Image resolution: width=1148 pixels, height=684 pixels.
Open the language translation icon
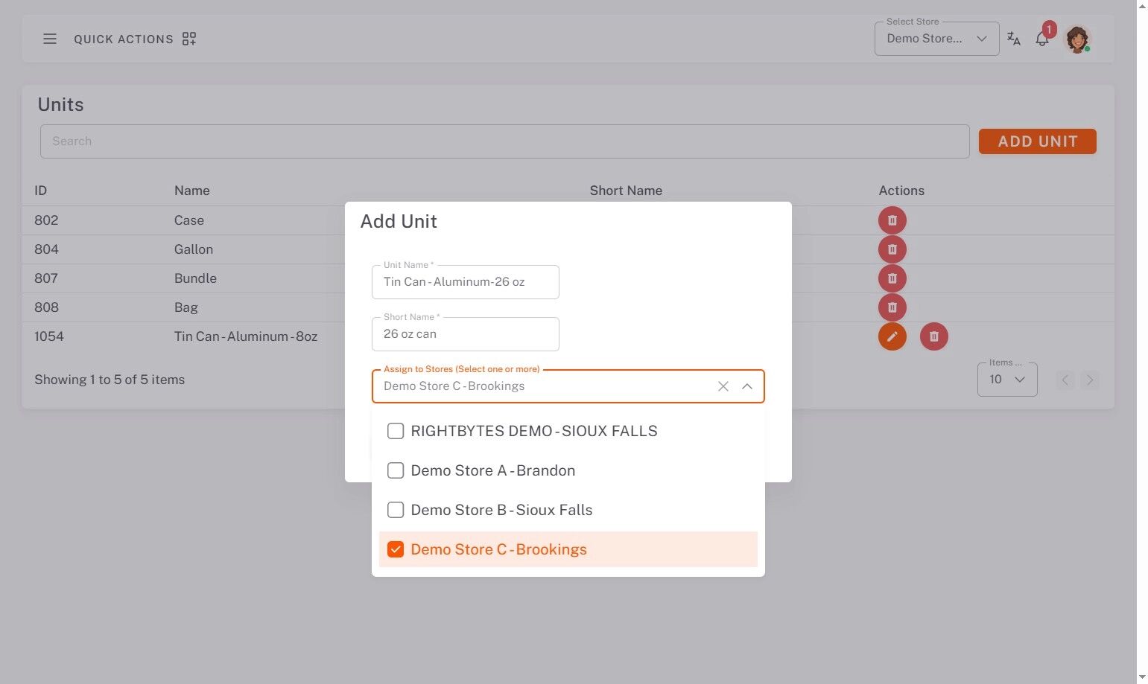click(x=1013, y=39)
